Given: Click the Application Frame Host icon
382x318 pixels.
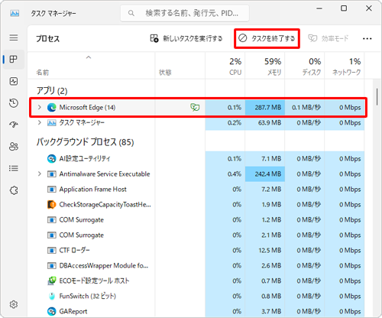Looking at the screenshot, I should point(52,190).
